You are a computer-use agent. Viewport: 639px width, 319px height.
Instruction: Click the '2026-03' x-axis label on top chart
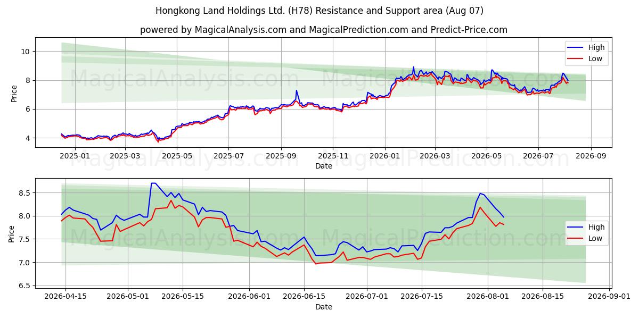[x=435, y=156]
